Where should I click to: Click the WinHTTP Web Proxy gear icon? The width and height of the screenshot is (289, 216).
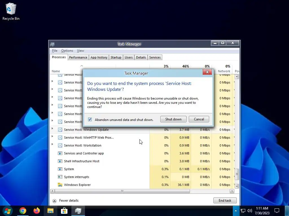60,137
